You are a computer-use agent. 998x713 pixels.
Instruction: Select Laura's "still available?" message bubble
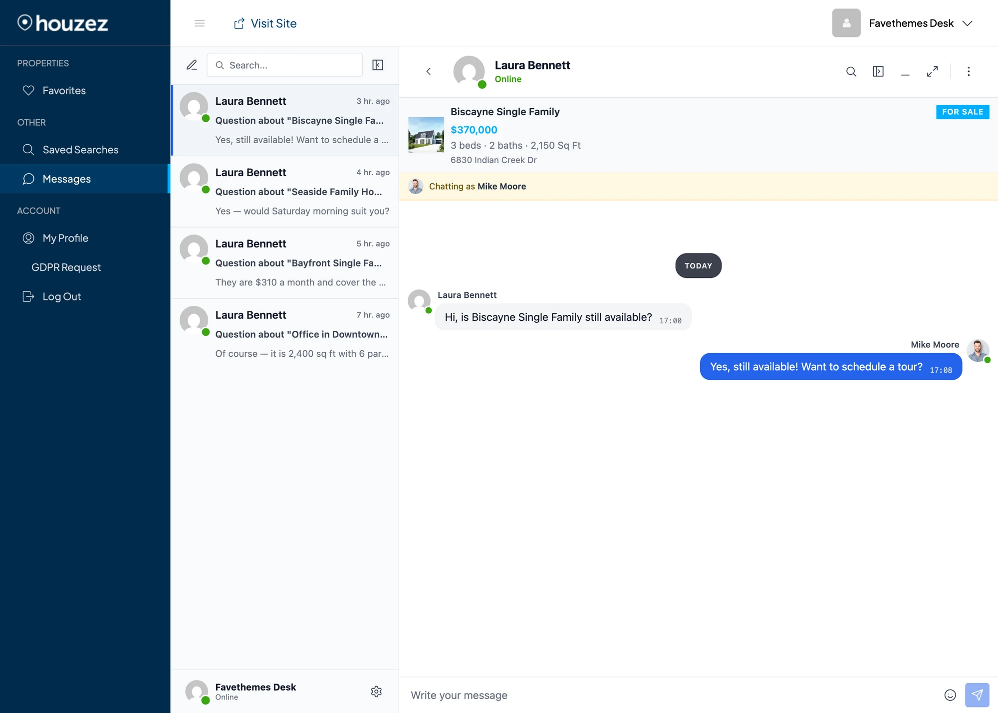click(x=563, y=317)
